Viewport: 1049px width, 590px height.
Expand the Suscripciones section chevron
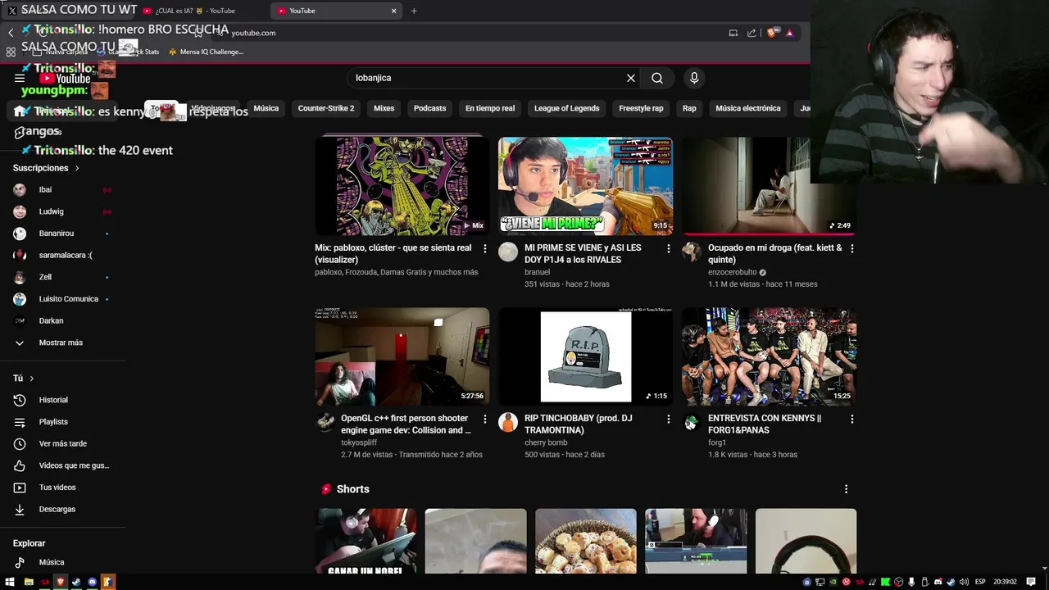[x=77, y=168]
